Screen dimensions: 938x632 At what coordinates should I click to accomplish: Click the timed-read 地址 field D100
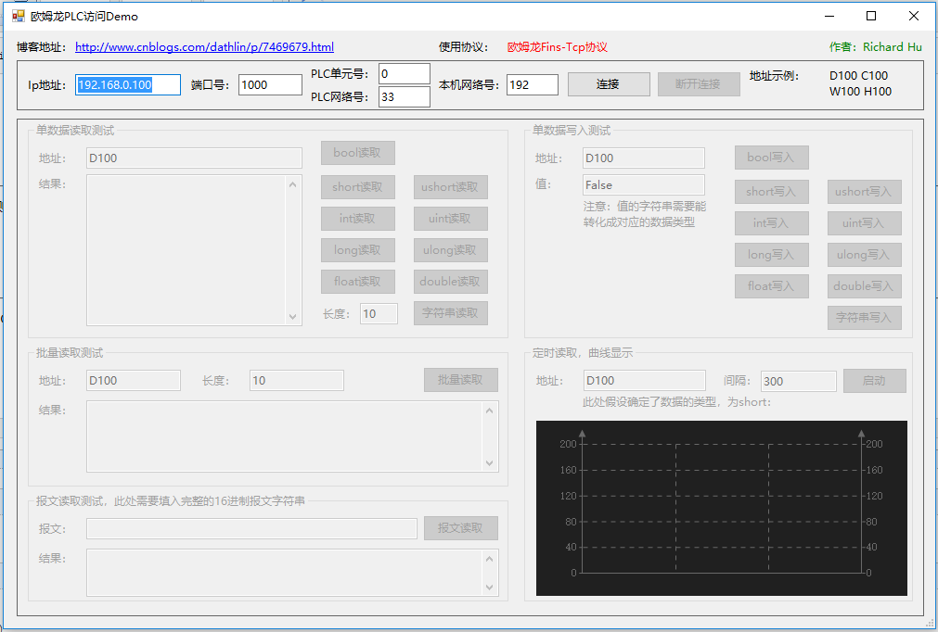tap(644, 381)
